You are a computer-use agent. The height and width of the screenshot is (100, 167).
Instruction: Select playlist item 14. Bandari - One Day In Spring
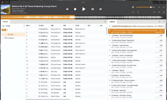coord(136,96)
